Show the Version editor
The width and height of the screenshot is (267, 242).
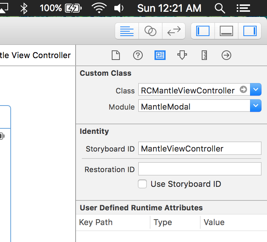click(173, 31)
